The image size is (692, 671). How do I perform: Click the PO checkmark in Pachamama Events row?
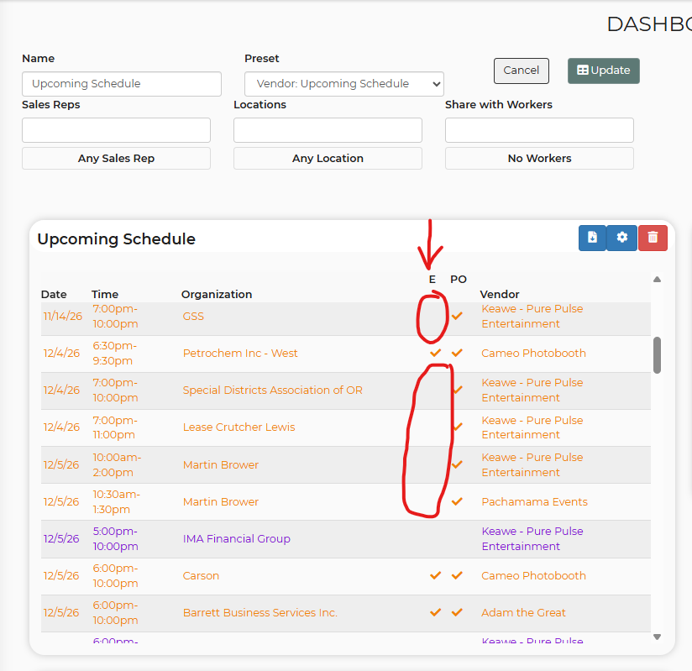[457, 501]
